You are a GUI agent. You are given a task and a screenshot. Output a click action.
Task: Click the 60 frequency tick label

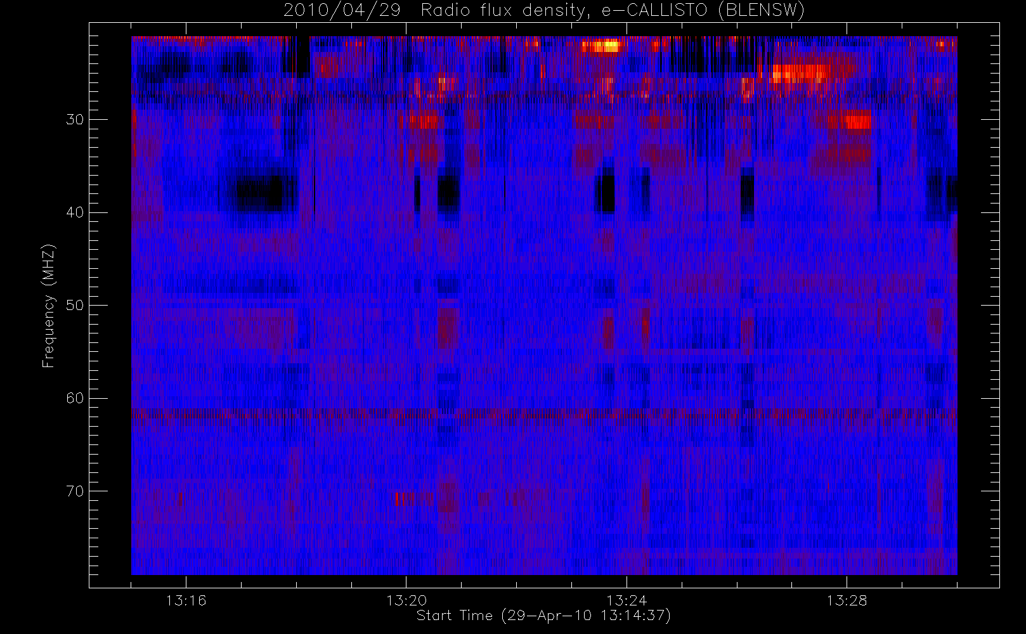pyautogui.click(x=74, y=398)
